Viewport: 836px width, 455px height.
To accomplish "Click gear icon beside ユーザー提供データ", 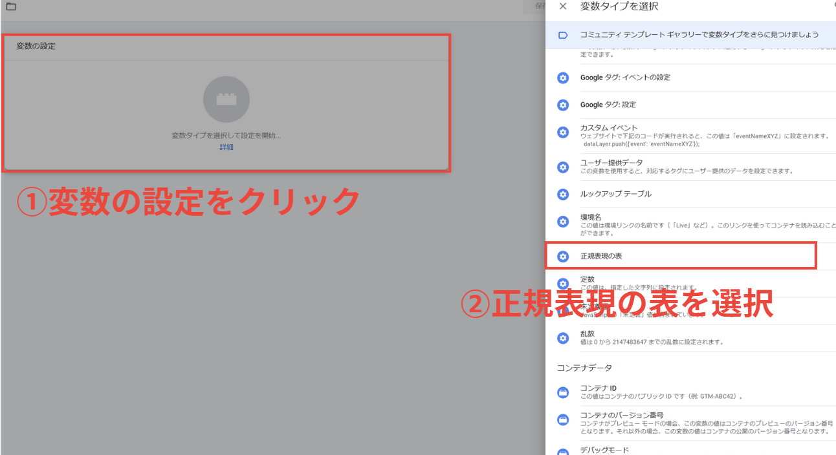I will click(563, 167).
